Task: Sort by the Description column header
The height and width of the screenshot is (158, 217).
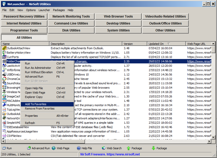Action: tap(86, 44)
